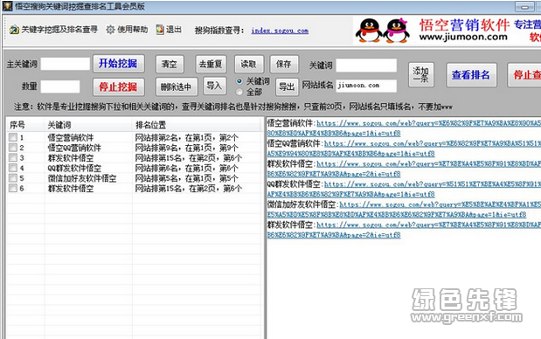Tick checkbox for row 3 群发软件悟空
Viewport: 541px width, 339px height.
[x=13, y=157]
